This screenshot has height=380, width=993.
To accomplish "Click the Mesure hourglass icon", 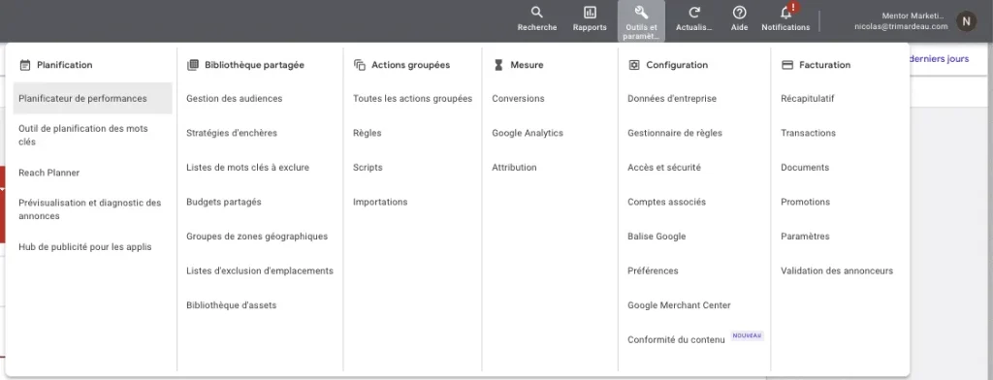I will pos(498,65).
